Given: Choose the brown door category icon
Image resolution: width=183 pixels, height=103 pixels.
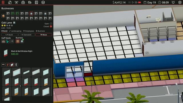Looking at the screenshot, I should 8,65.
